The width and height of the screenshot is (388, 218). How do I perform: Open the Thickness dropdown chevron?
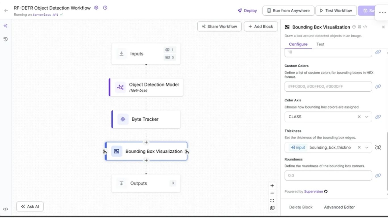click(x=367, y=147)
